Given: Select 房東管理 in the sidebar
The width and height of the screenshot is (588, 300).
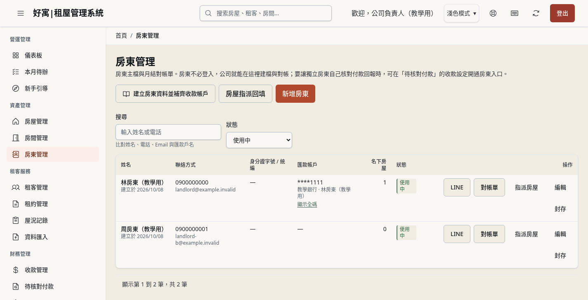Looking at the screenshot, I should point(53,154).
